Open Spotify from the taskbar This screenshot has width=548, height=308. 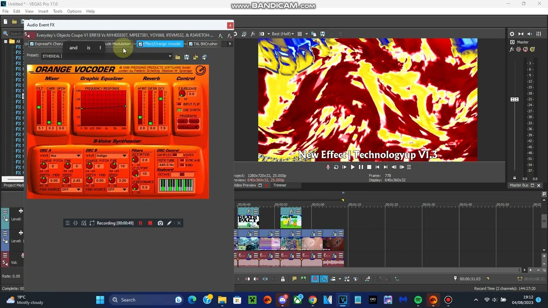tap(418, 300)
